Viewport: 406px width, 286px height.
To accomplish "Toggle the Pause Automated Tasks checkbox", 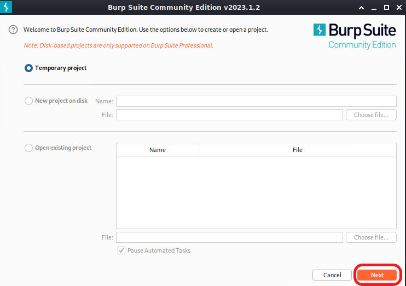I will coord(121,250).
